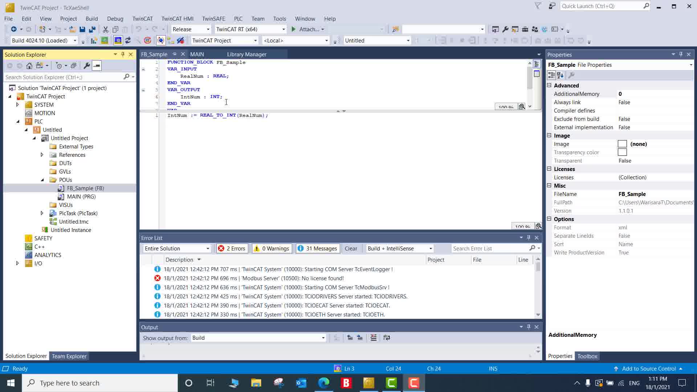Click the Open File icon in the toolbar
Viewport: 697px width, 392px height.
click(73, 29)
